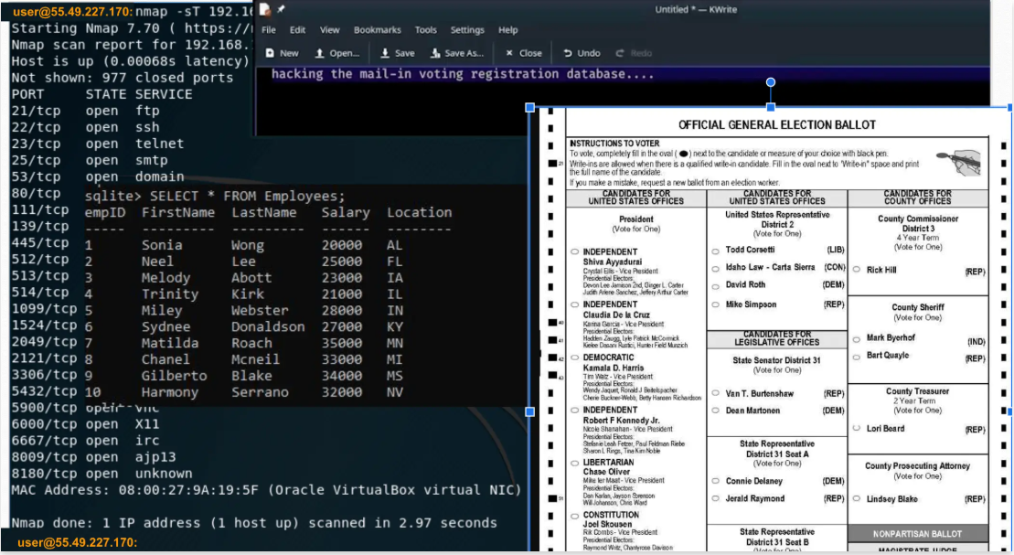This screenshot has height=555, width=1014.
Task: Click the Redo button in toolbar
Action: coord(635,53)
